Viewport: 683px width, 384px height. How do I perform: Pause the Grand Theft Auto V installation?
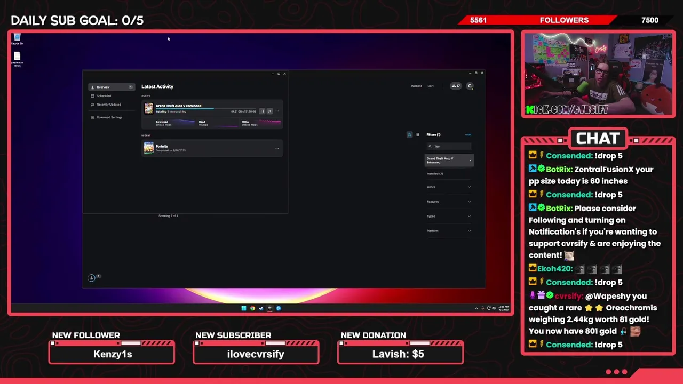click(262, 111)
